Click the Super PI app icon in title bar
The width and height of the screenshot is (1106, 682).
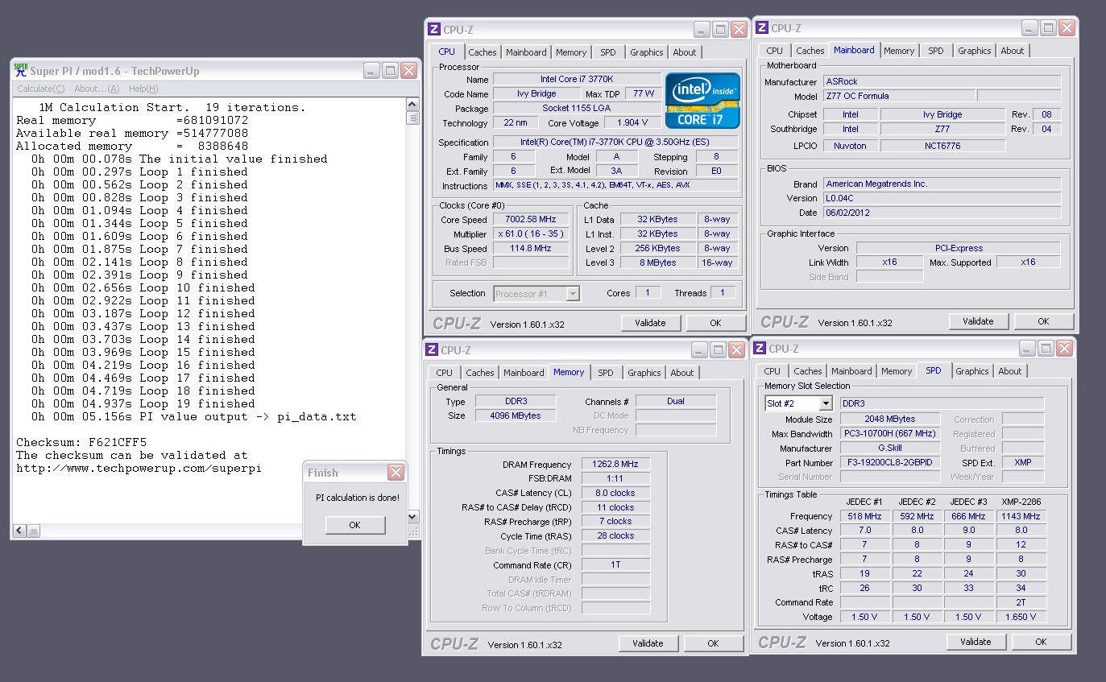click(21, 70)
